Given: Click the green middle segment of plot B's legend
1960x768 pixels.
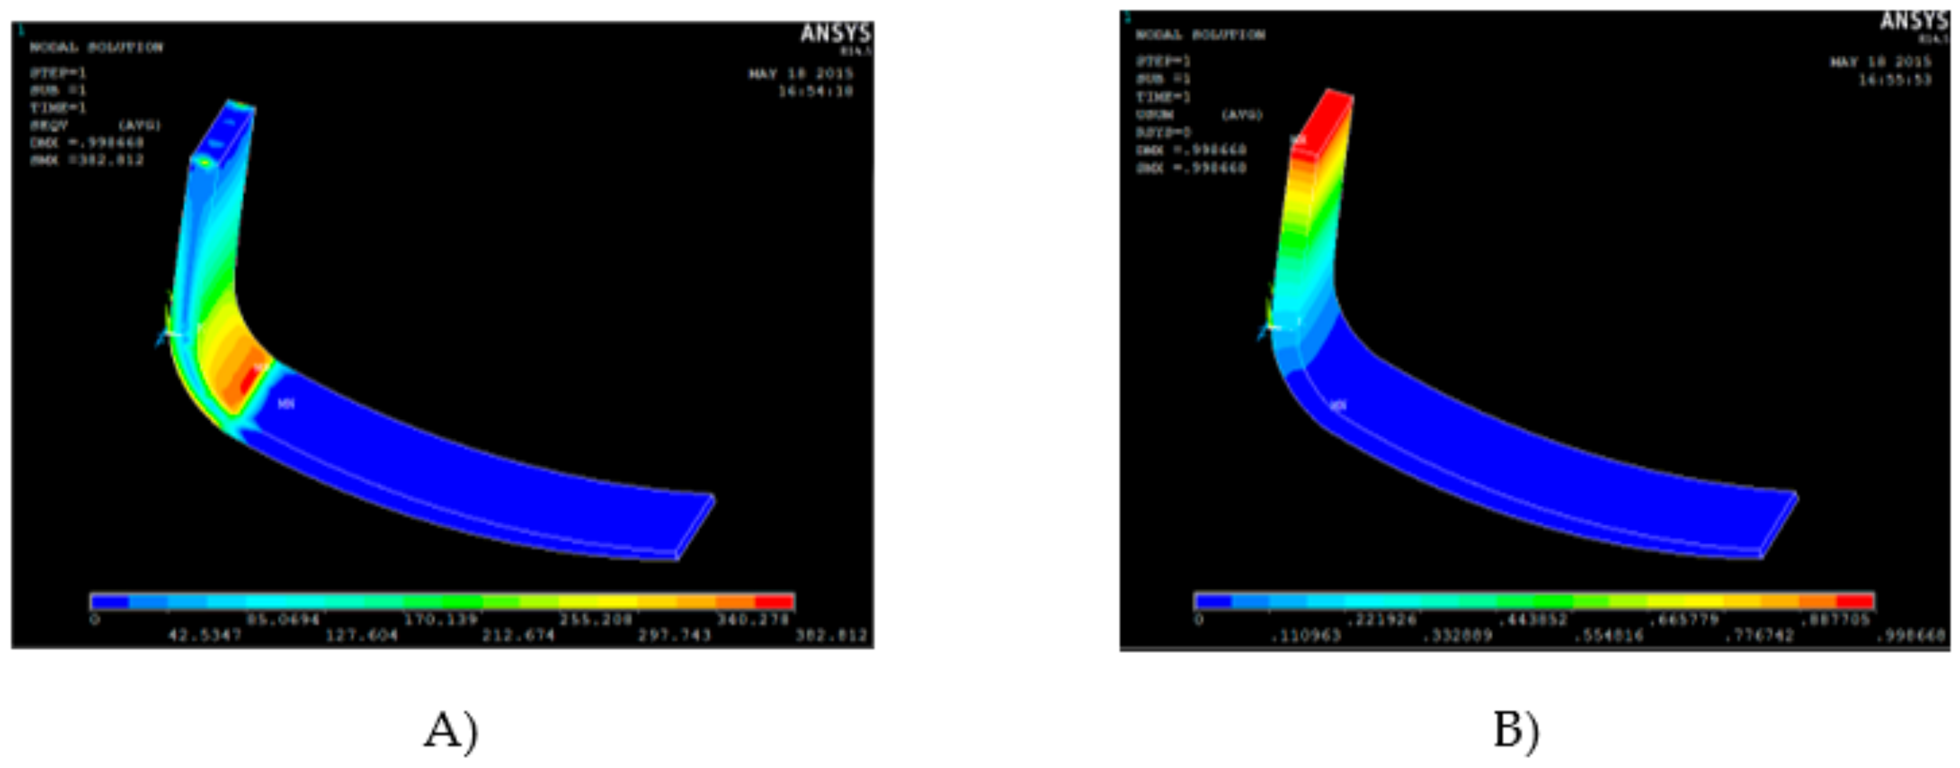Looking at the screenshot, I should [x=1552, y=602].
